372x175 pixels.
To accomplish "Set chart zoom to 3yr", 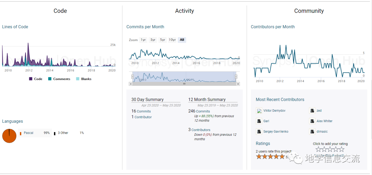I will pos(153,40).
